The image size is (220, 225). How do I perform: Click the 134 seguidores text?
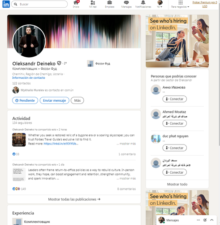pos(22,123)
